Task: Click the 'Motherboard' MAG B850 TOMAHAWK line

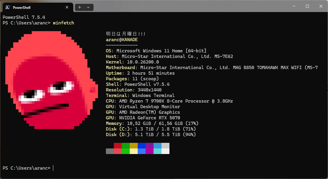Action: [x=212, y=68]
